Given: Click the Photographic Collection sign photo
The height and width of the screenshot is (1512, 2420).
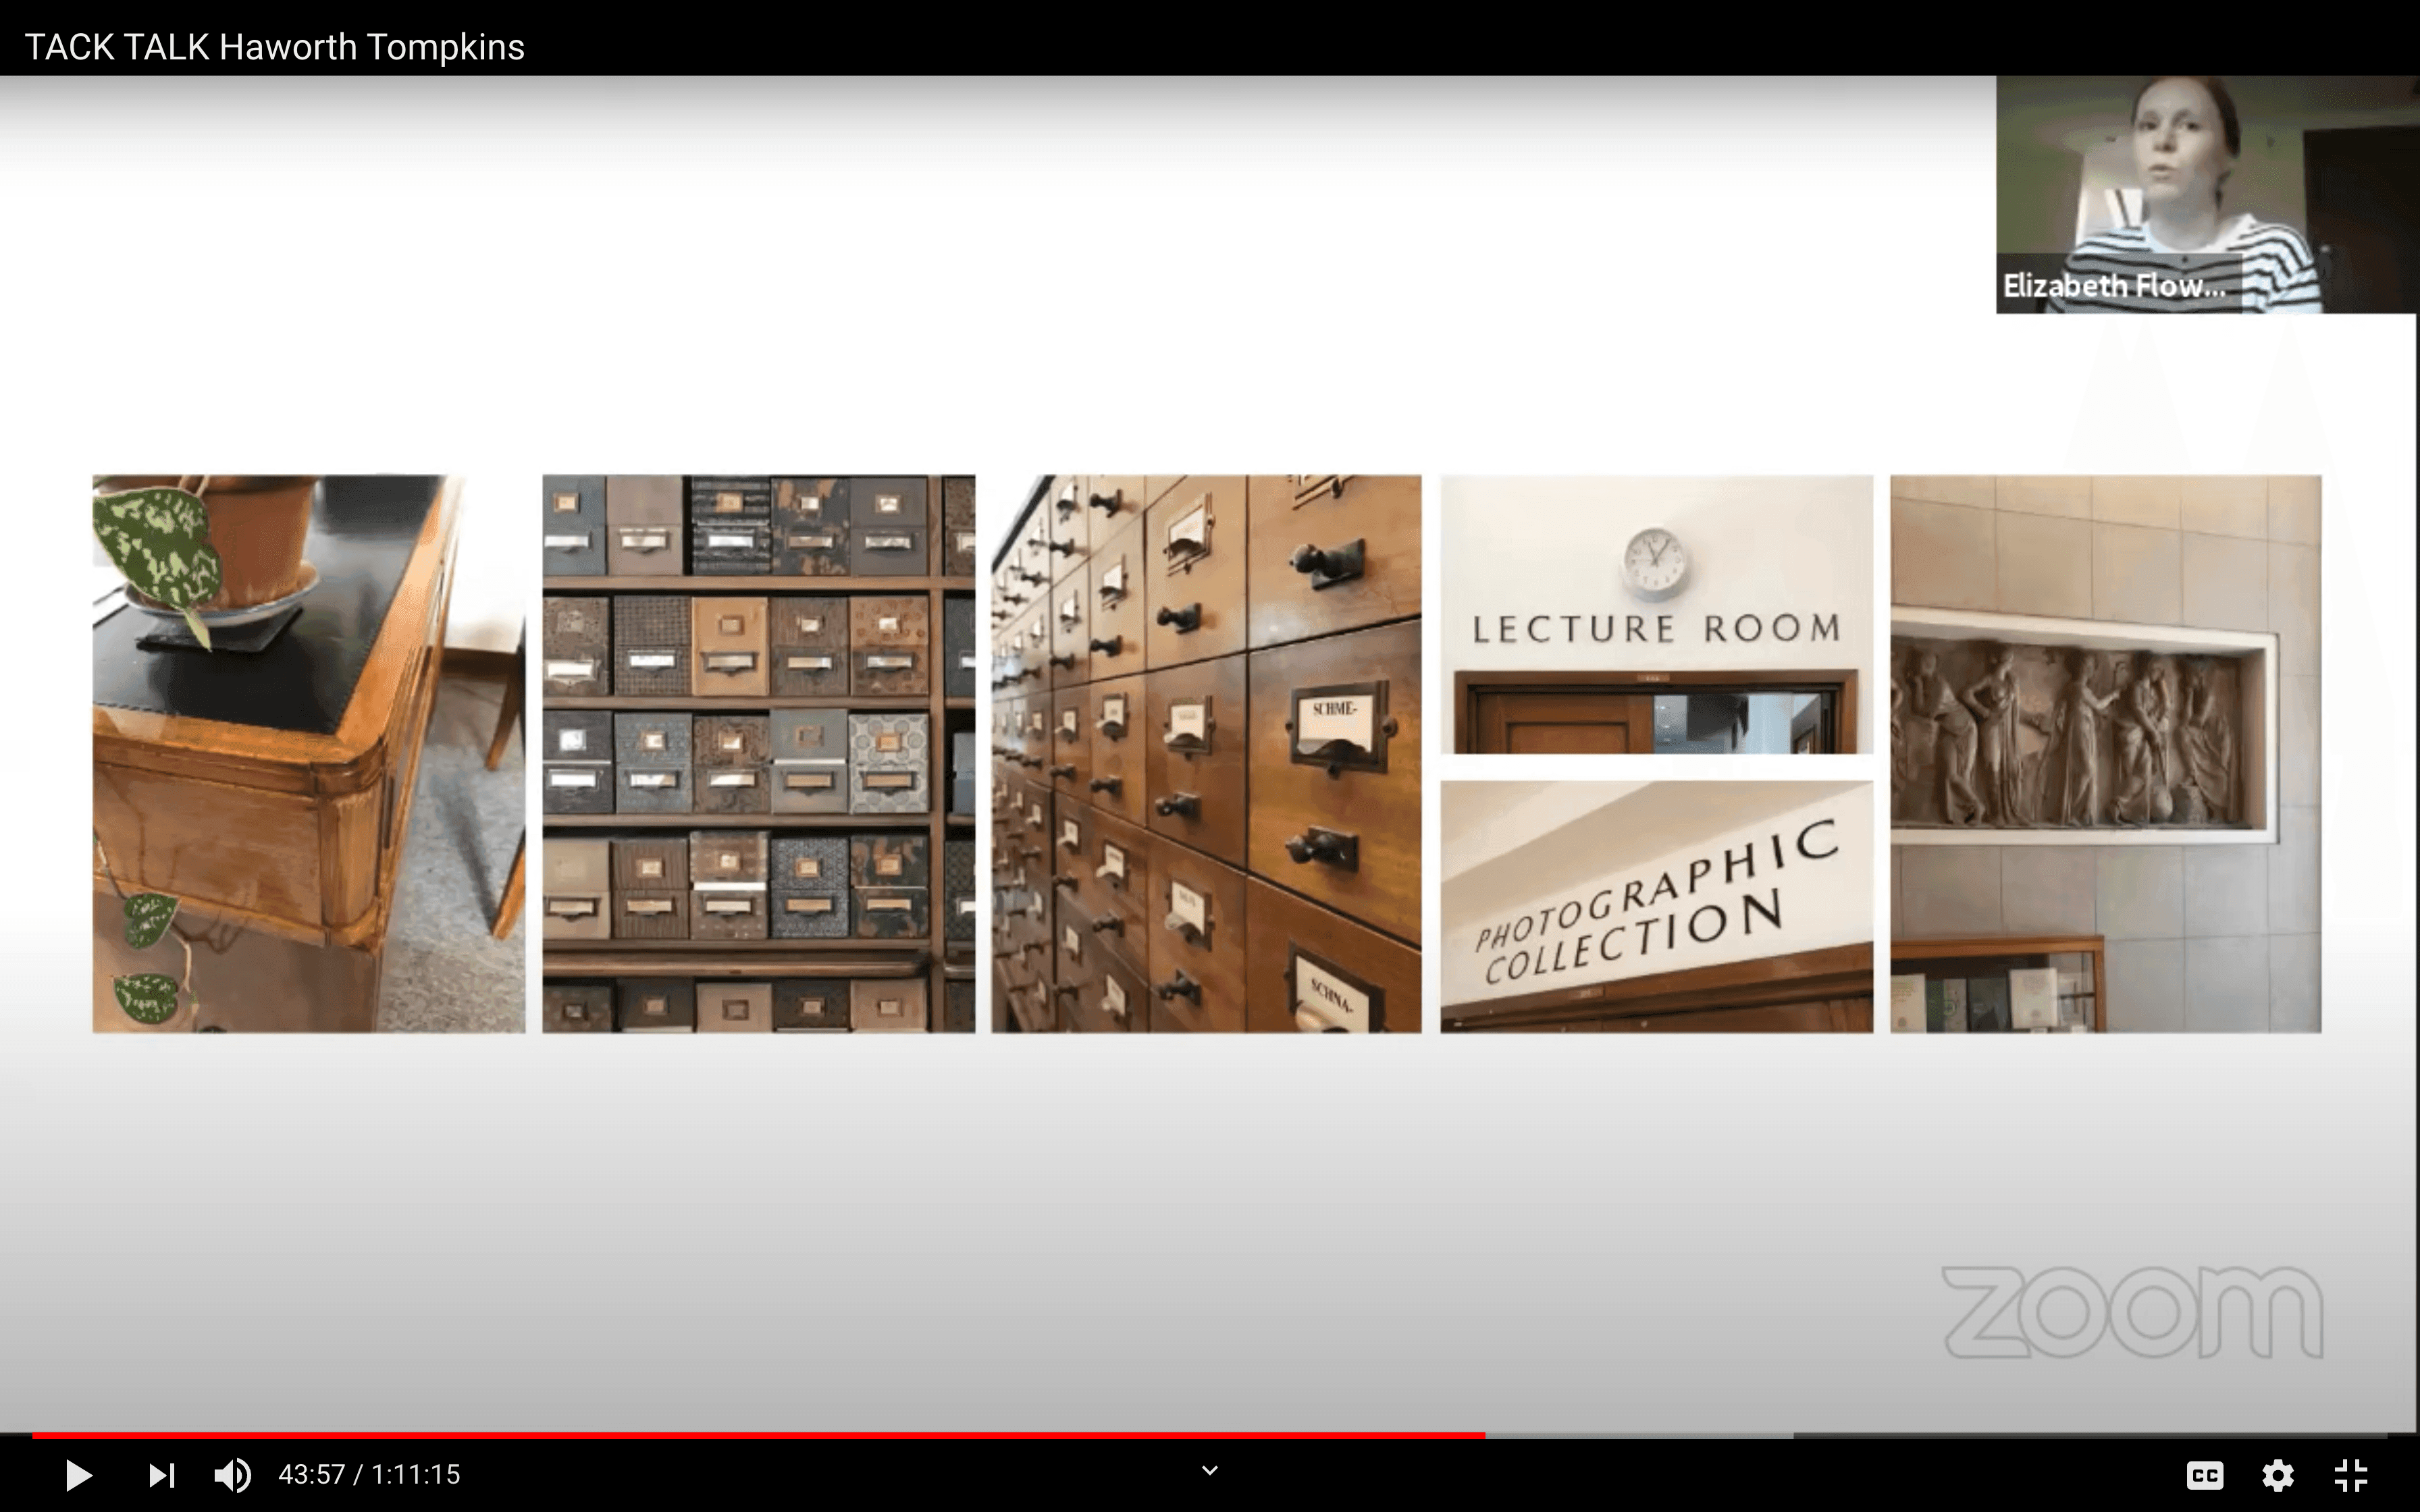Looking at the screenshot, I should click(1656, 906).
